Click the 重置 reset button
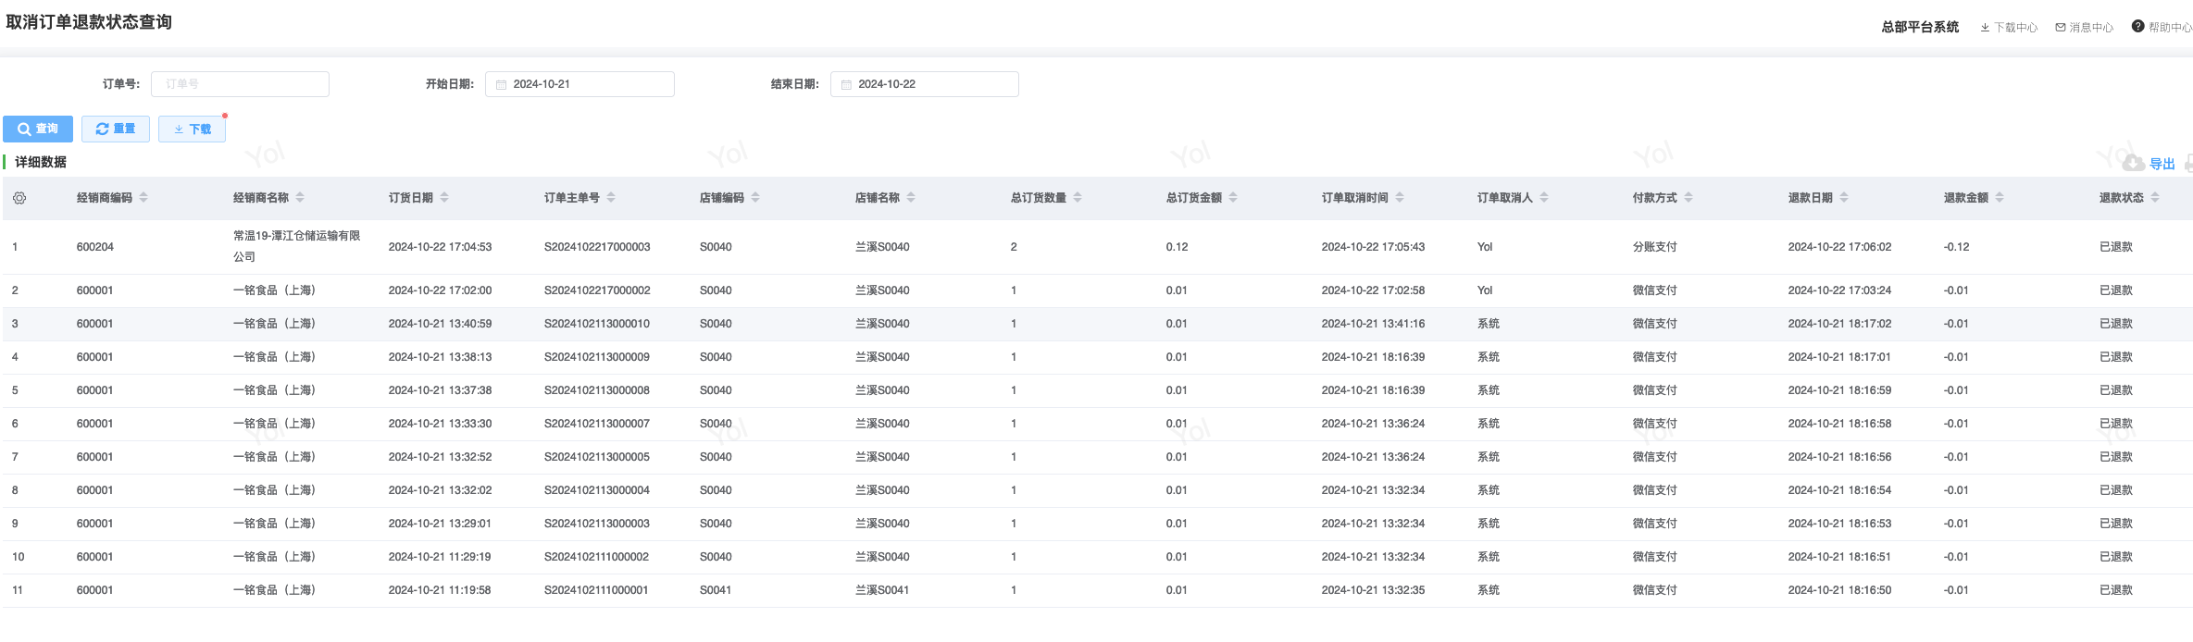2193x642 pixels. pos(116,130)
